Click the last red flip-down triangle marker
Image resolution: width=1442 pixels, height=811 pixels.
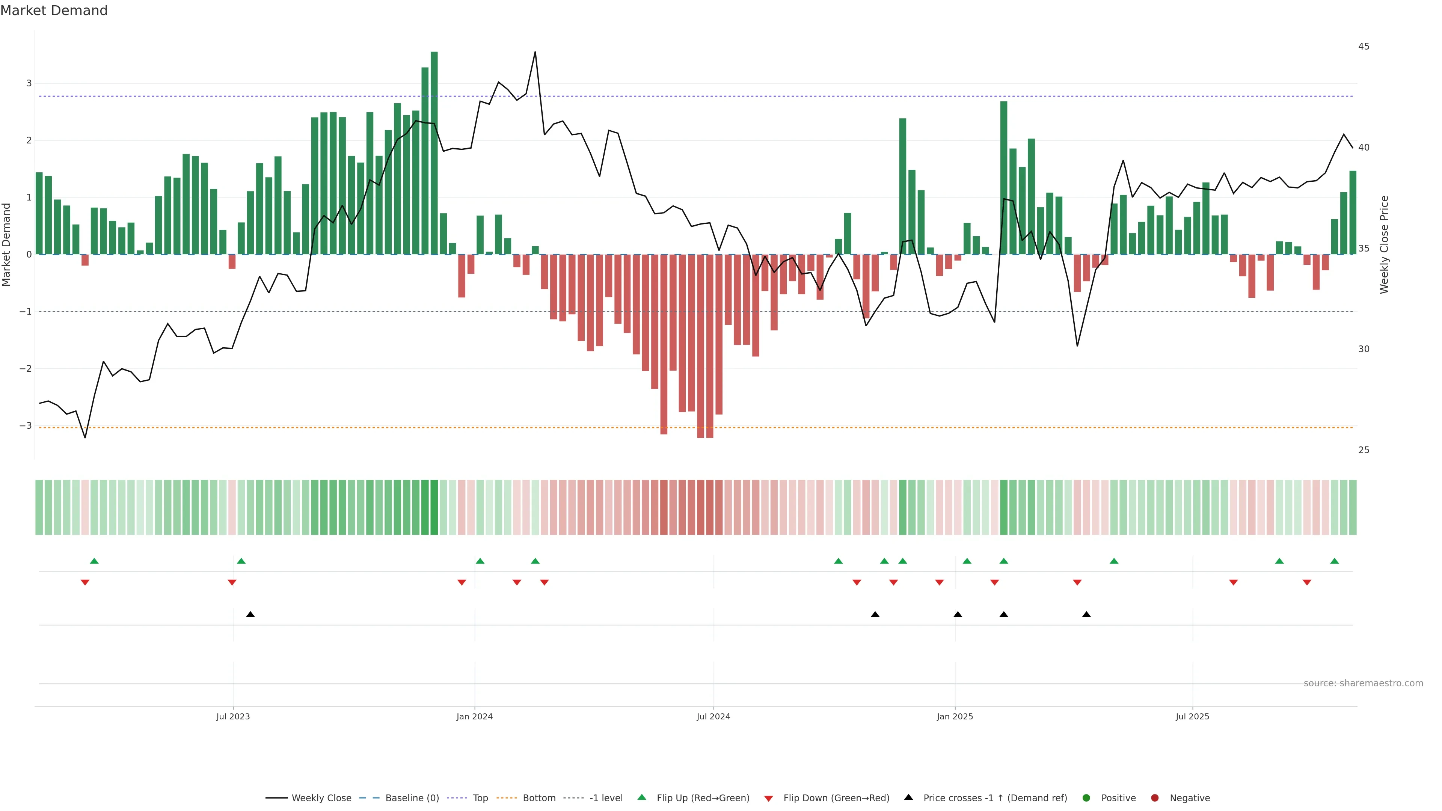click(1307, 583)
